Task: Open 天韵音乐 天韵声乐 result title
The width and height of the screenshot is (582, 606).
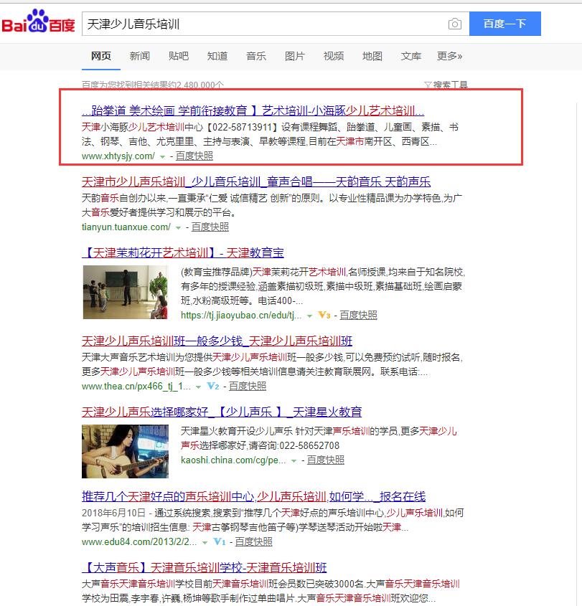Action: (256, 181)
